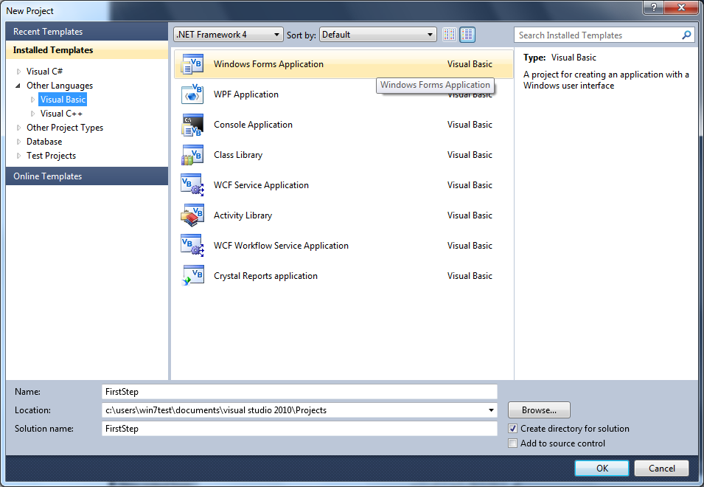Viewport: 704px width, 487px height.
Task: Select WCF Workflow Service Application name
Action: (x=281, y=246)
